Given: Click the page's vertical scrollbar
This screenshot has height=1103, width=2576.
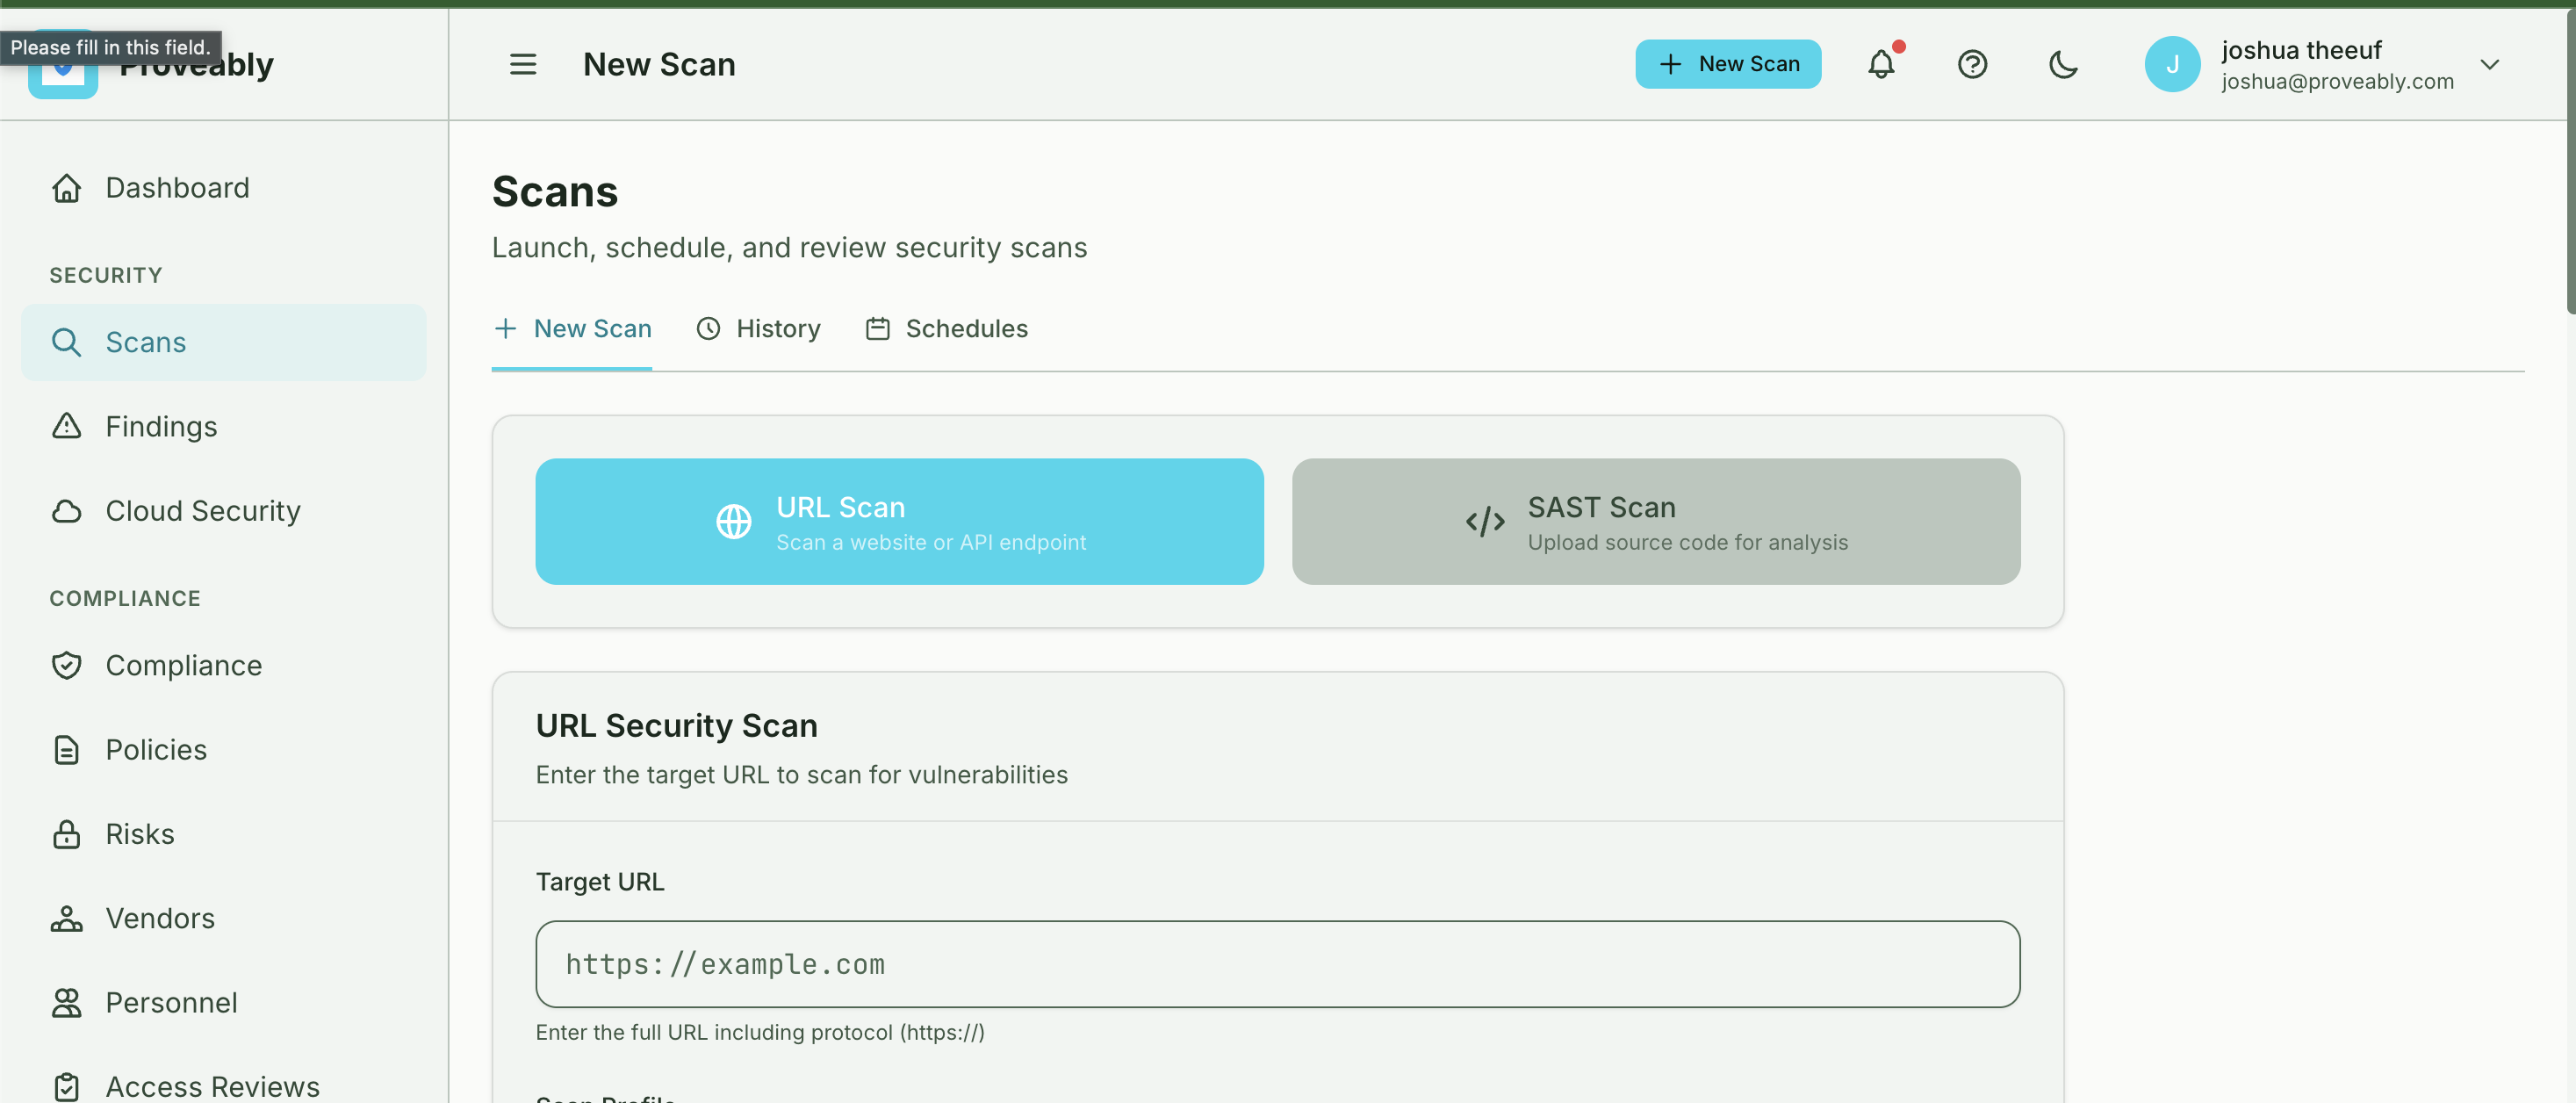Looking at the screenshot, I should 2569,160.
